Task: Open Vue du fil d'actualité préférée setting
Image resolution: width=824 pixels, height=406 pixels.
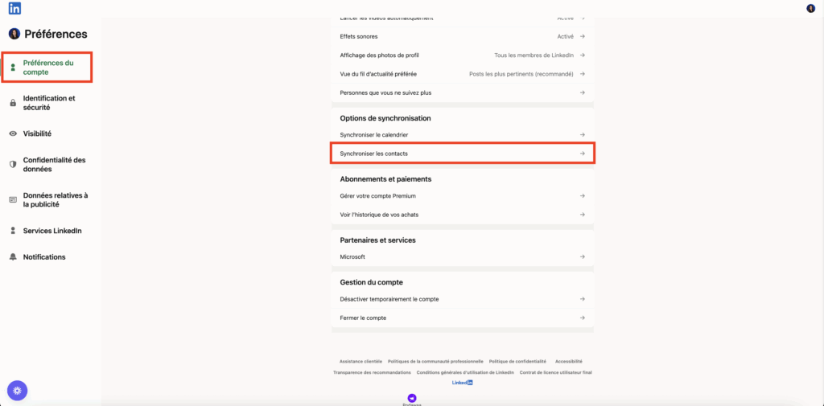Action: click(462, 74)
